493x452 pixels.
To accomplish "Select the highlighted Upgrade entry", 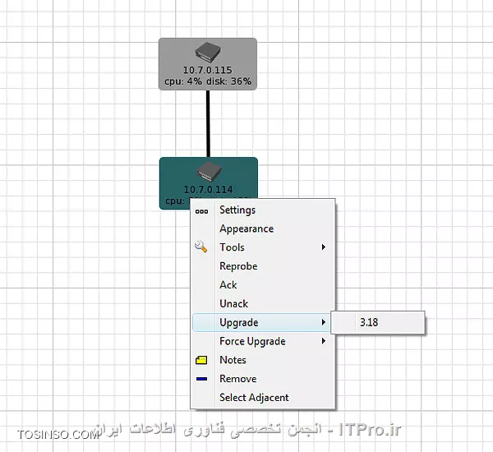I will 263,322.
